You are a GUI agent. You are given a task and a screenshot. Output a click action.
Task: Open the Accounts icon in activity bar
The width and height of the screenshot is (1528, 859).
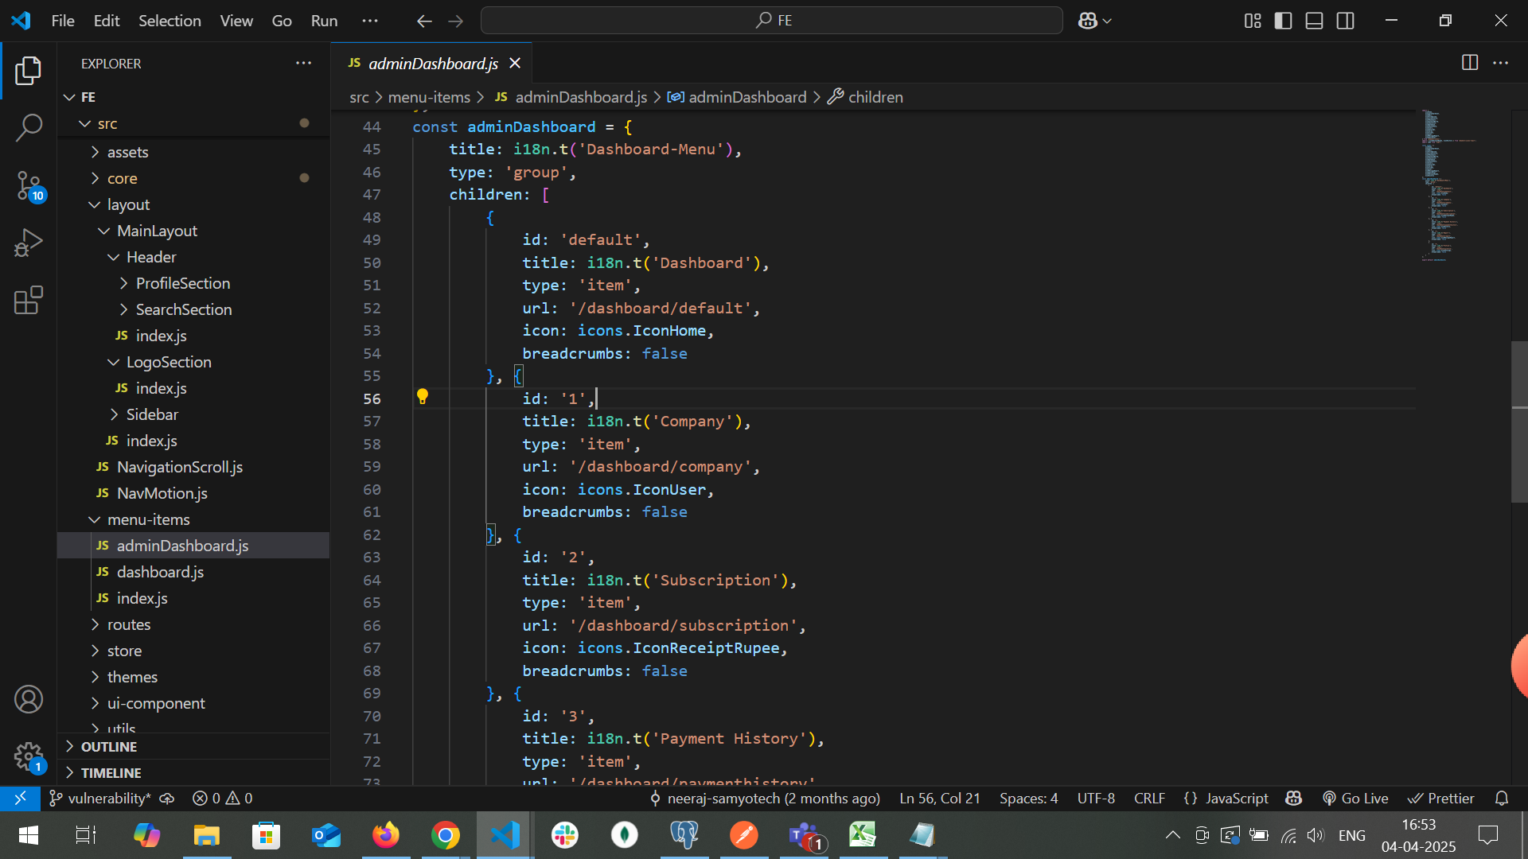(29, 699)
